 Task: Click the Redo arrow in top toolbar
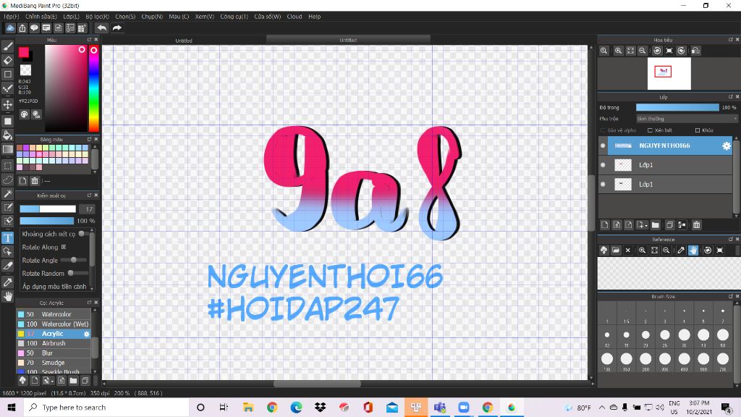pos(117,28)
